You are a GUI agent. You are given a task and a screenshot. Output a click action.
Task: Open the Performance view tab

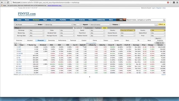62,40
